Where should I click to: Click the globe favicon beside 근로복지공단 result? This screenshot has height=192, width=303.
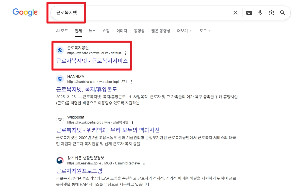point(60,50)
